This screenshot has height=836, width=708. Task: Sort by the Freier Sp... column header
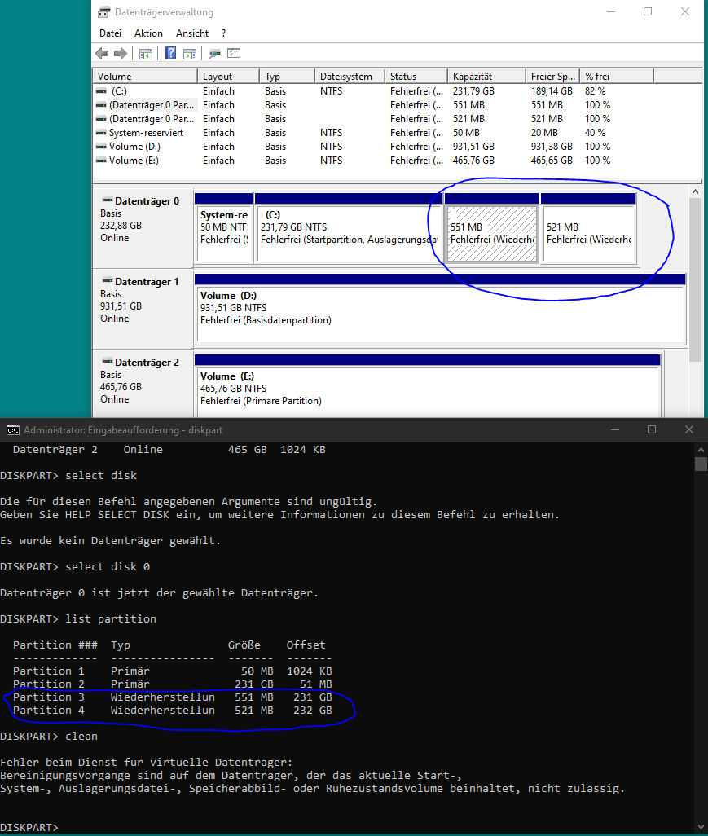click(x=553, y=77)
